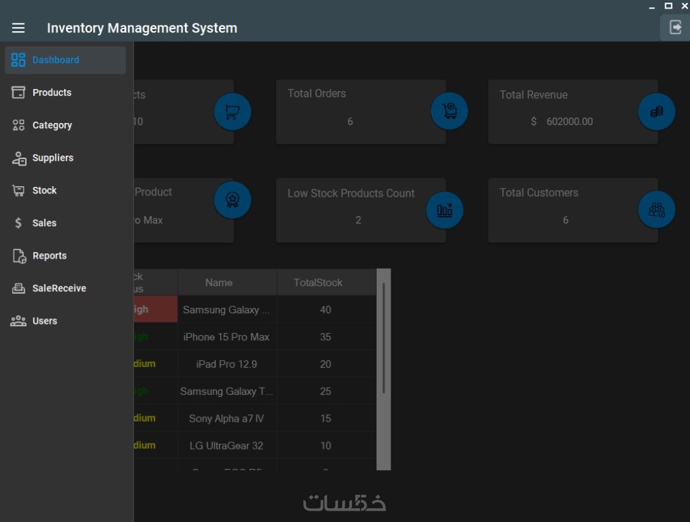Click the Total Orders cart-check icon
690x522 pixels.
coord(449,111)
